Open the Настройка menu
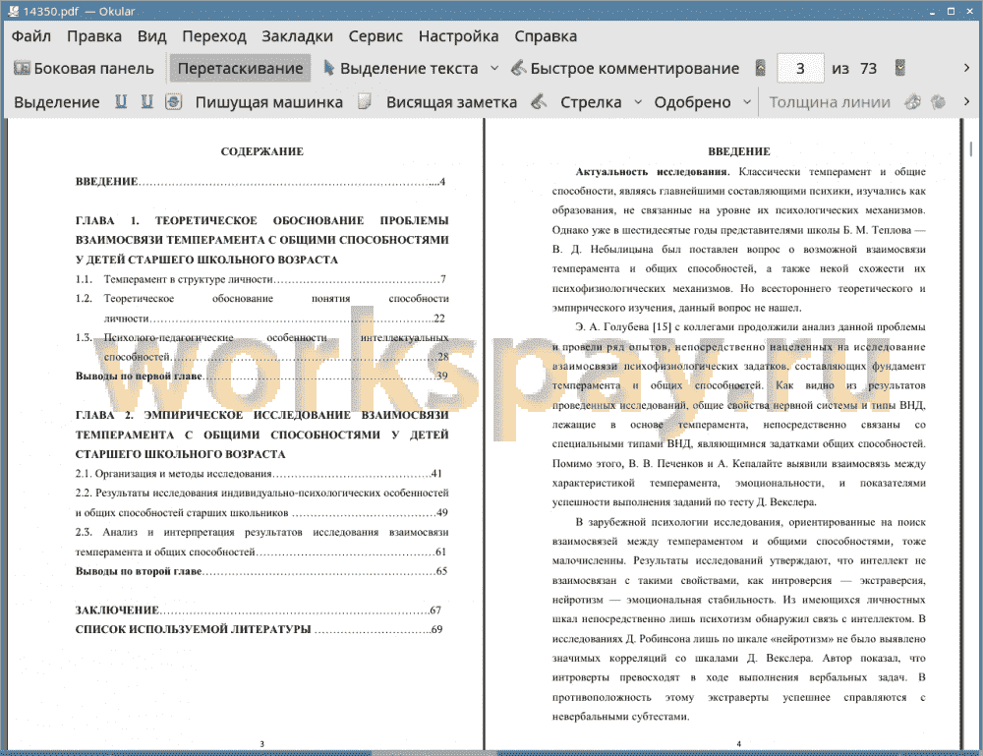 click(458, 36)
